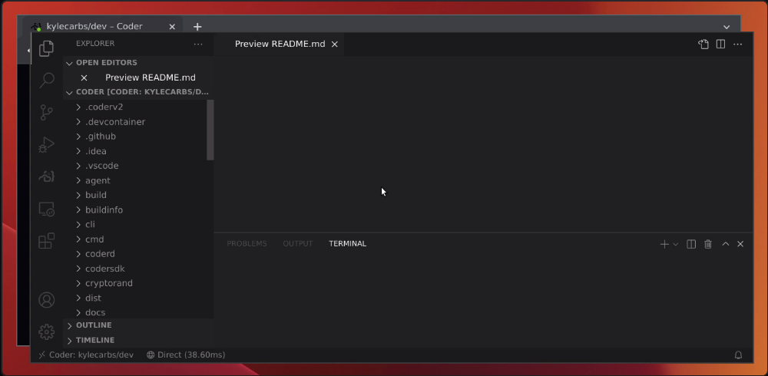Switch to the Terminal panel tab

pyautogui.click(x=347, y=244)
